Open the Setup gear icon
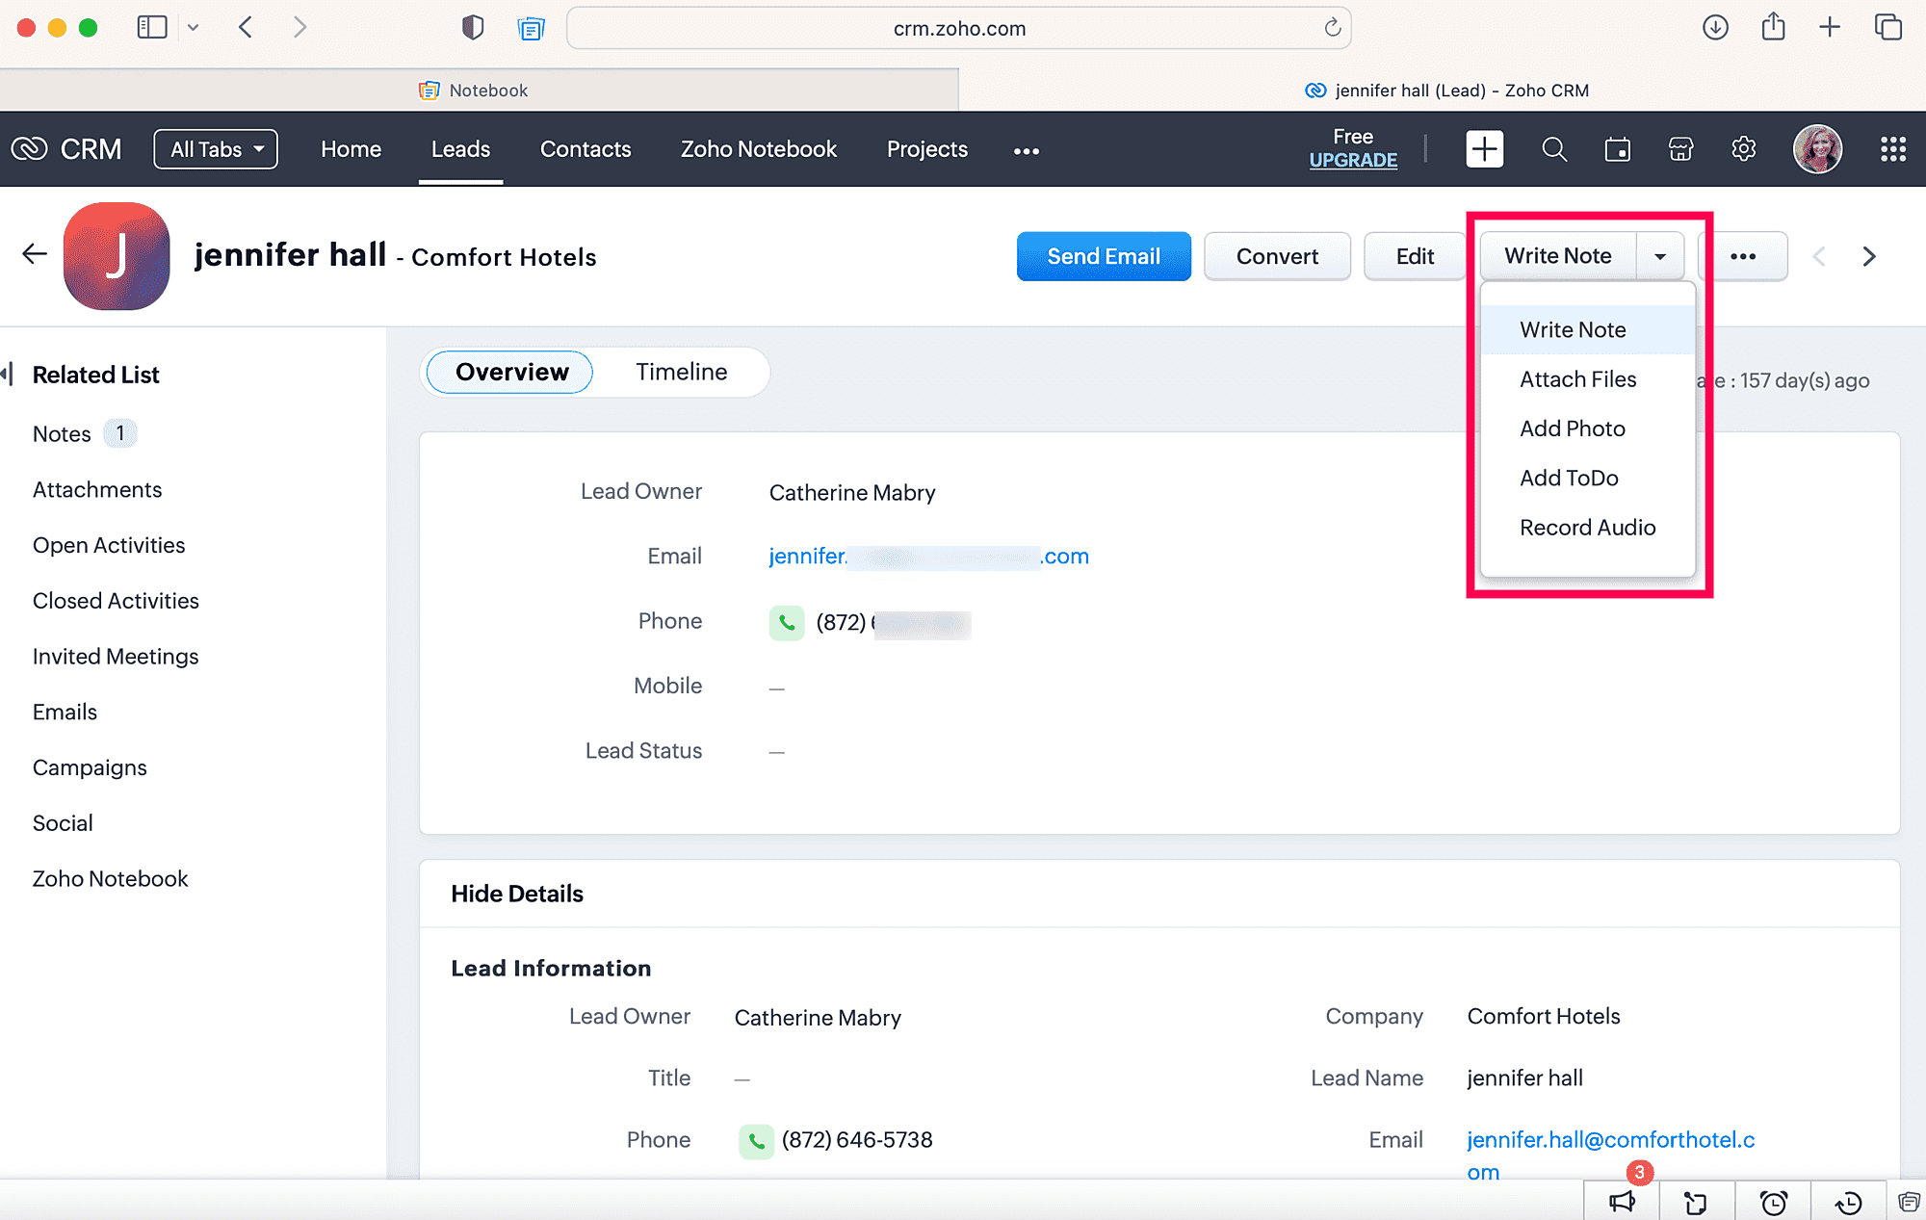This screenshot has width=1926, height=1220. 1743,149
